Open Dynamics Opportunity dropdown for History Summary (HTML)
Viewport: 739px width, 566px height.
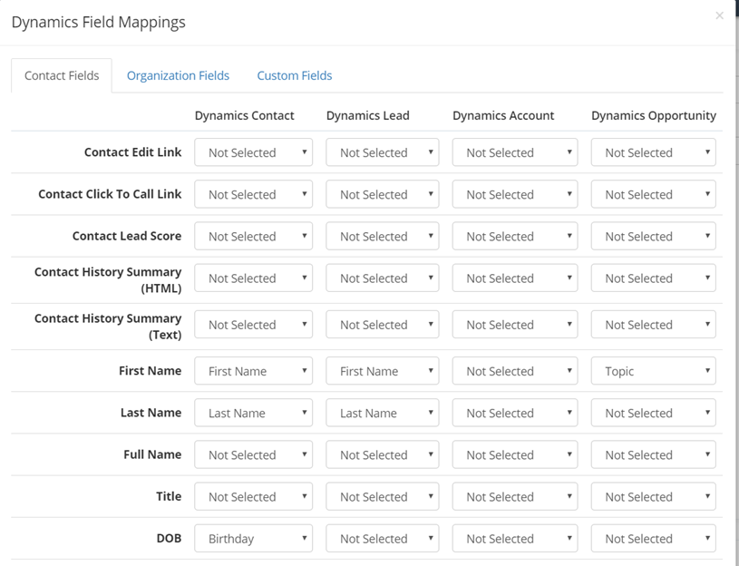[x=654, y=278]
